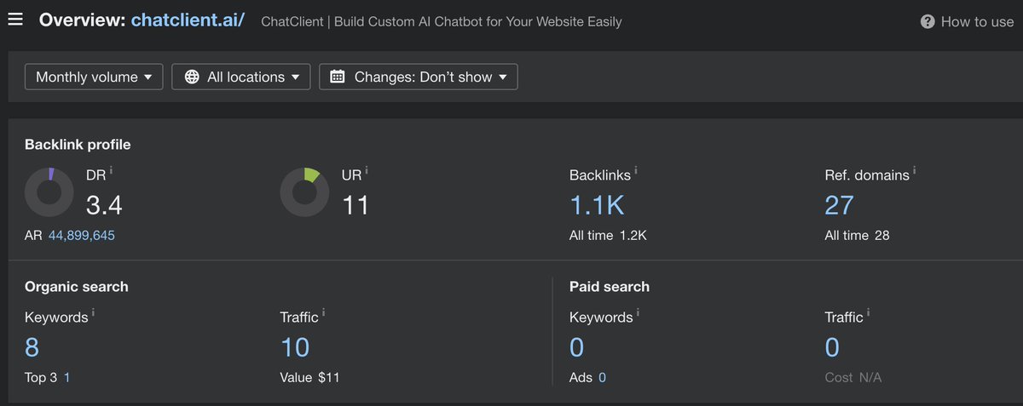Click the Organic search heading

[x=77, y=287]
